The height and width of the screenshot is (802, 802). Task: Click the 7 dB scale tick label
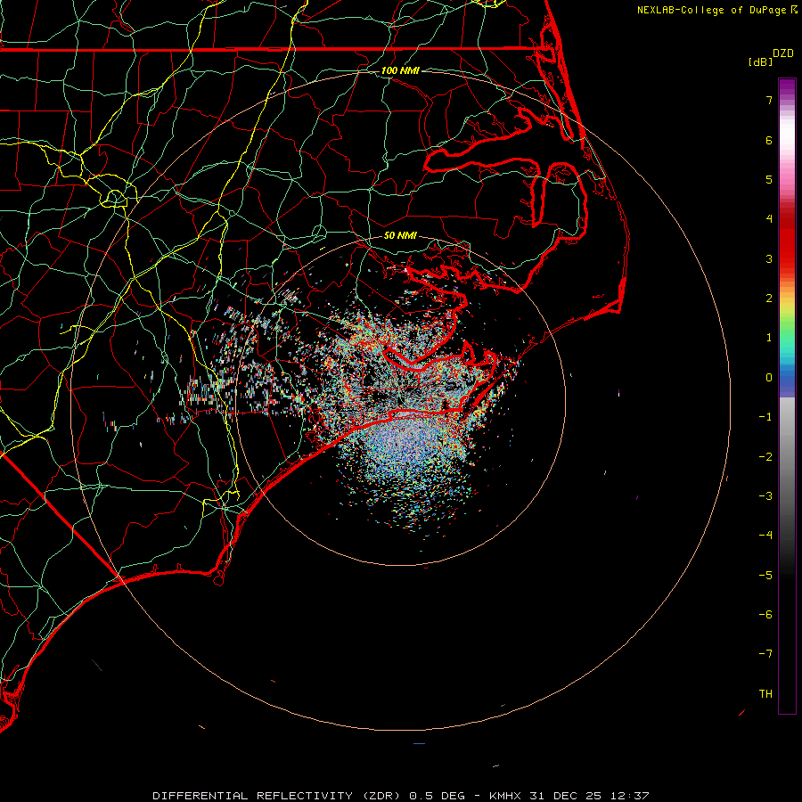click(x=768, y=101)
